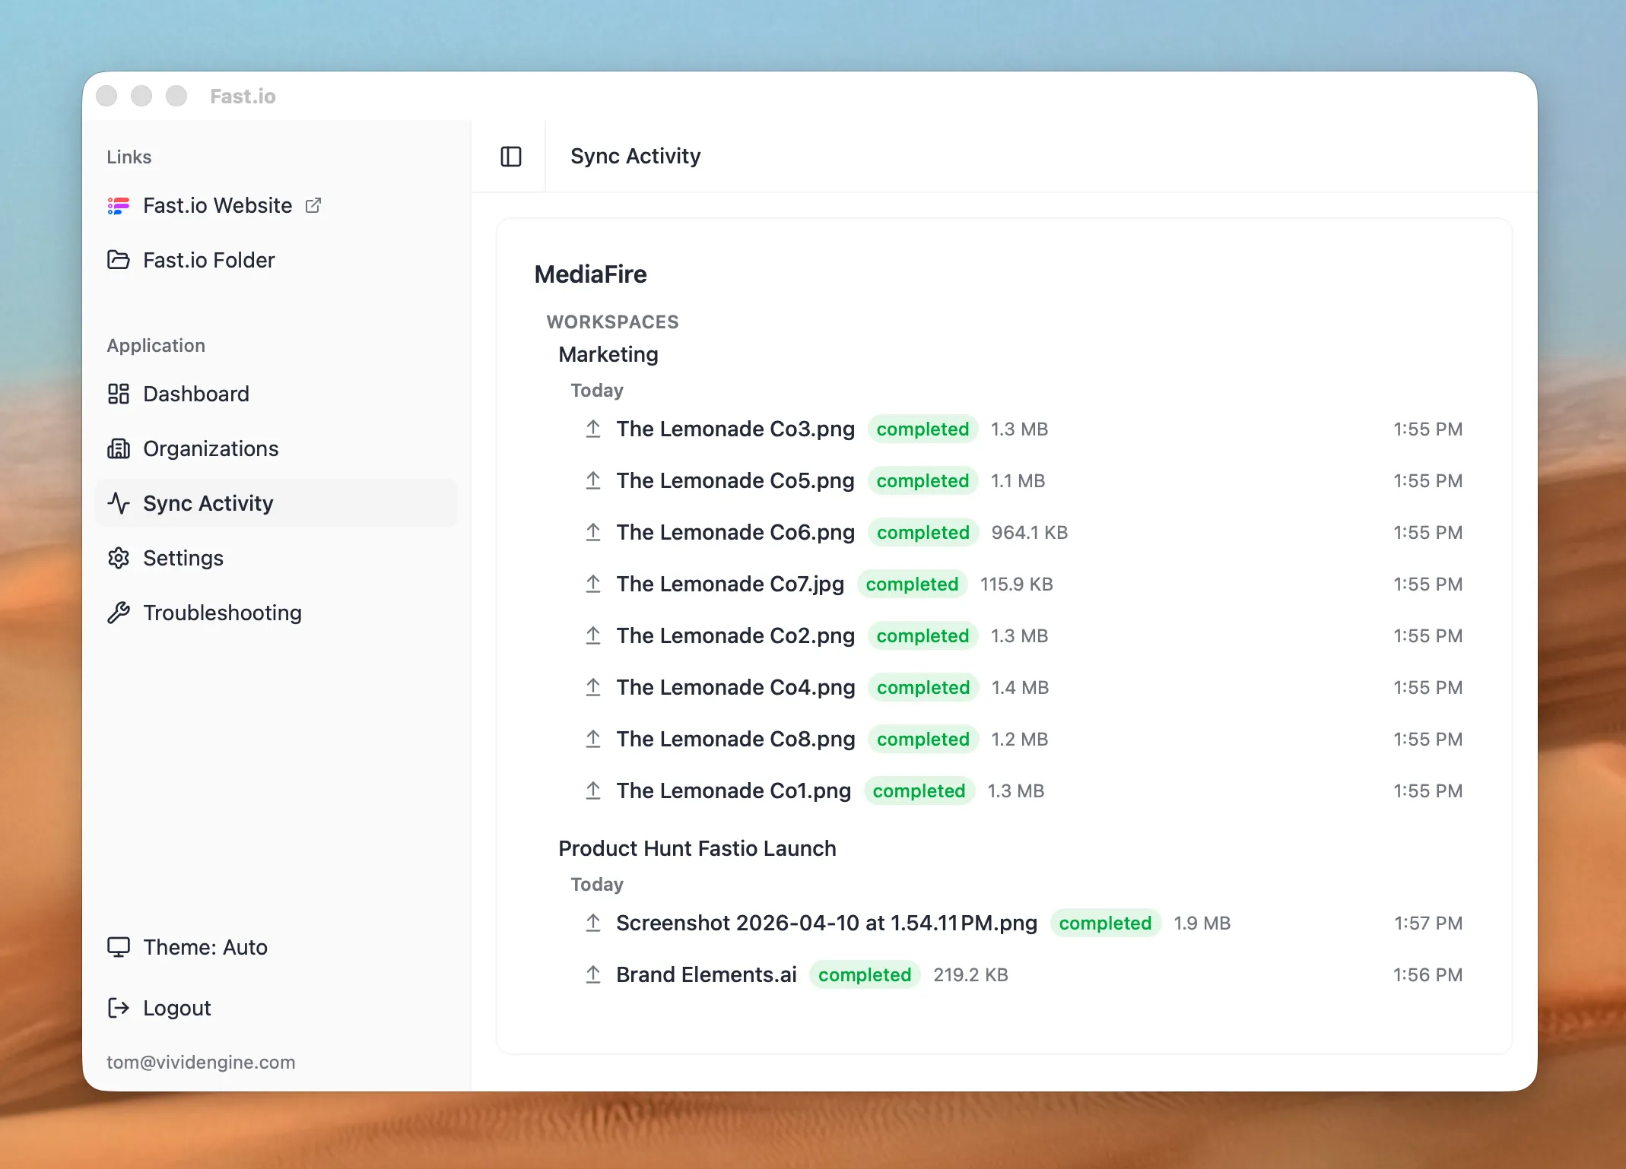Click the Troubleshooting wrench icon
This screenshot has height=1169, width=1626.
tap(119, 613)
